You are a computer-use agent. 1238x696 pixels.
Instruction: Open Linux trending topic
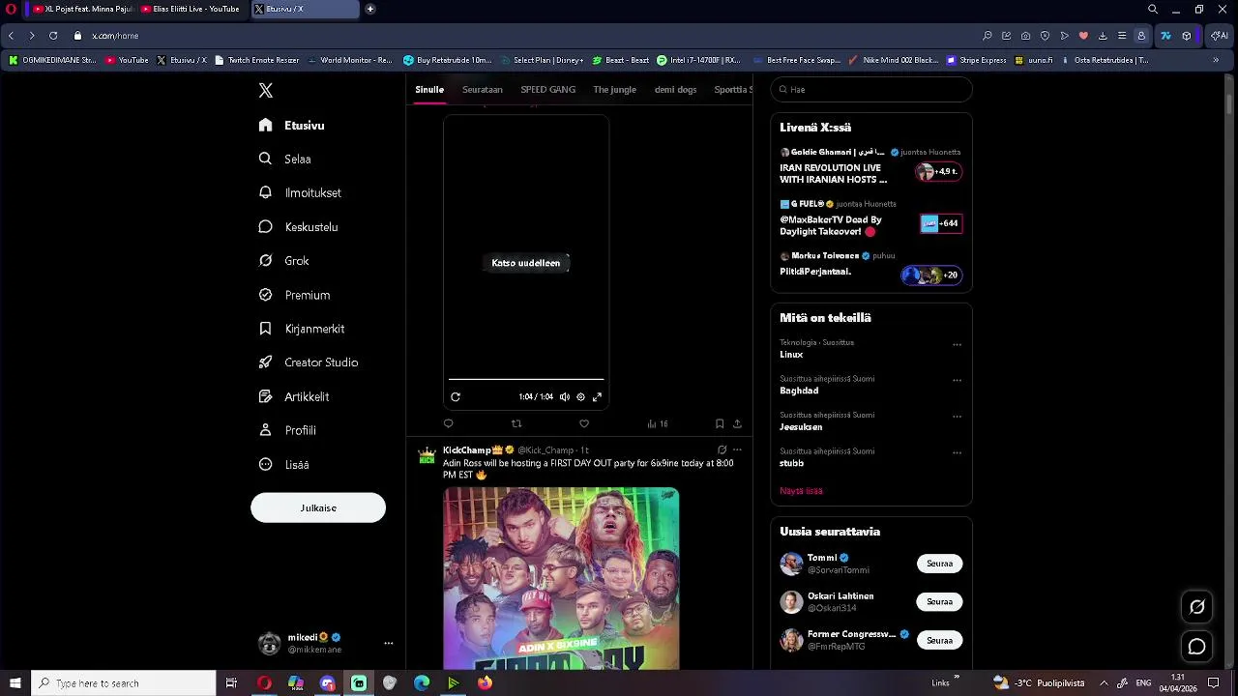pyautogui.click(x=791, y=355)
